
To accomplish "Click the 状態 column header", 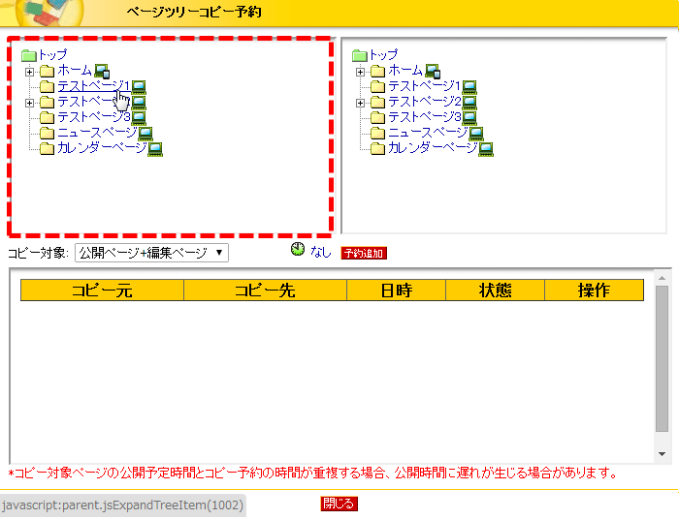I will pos(495,291).
